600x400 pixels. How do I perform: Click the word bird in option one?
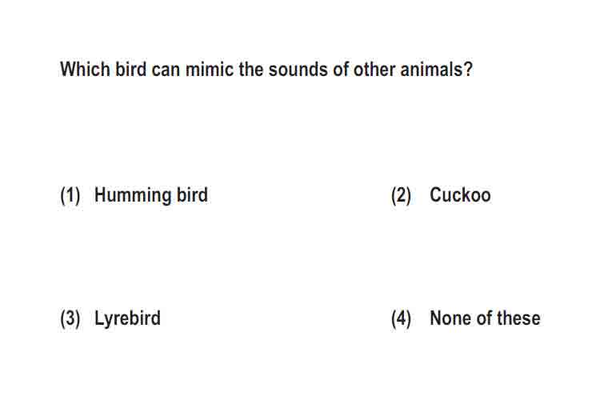click(x=192, y=195)
